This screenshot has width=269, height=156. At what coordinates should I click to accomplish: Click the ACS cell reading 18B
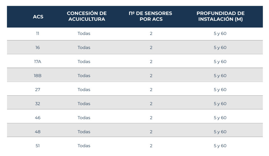click(38, 75)
